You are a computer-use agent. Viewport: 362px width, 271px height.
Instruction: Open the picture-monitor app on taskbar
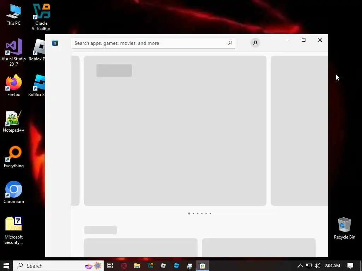[189, 266]
